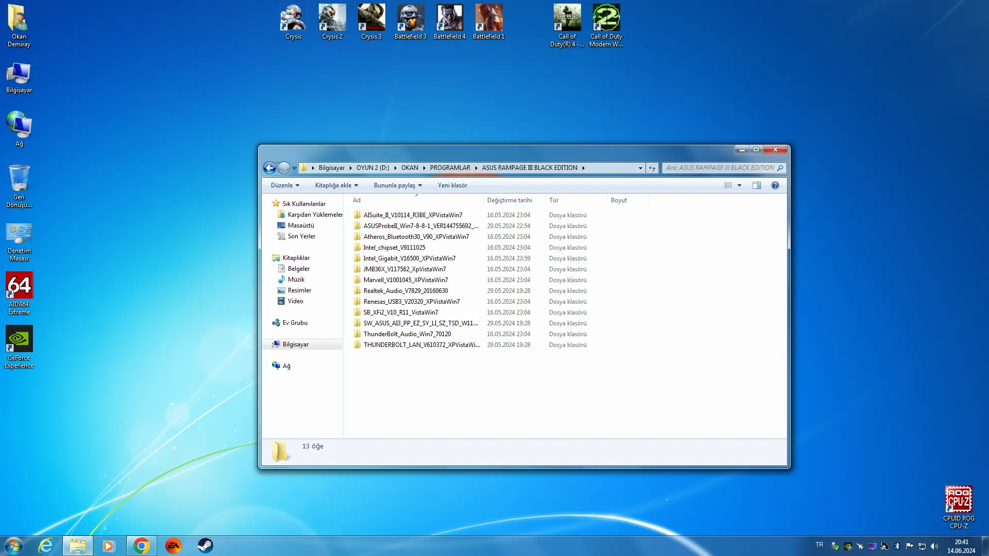This screenshot has width=989, height=556.
Task: Open the address bar history dropdown
Action: (x=640, y=168)
